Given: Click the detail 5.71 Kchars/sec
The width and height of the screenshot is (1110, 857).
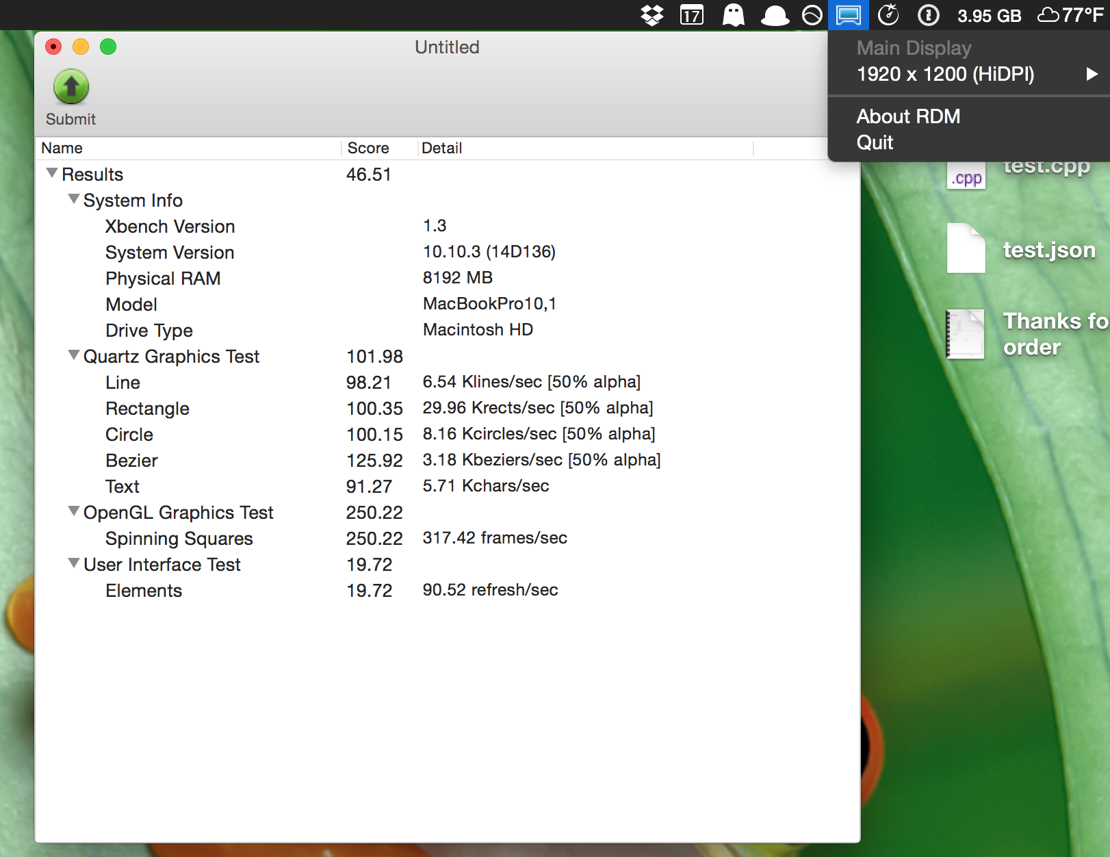Looking at the screenshot, I should tap(486, 486).
